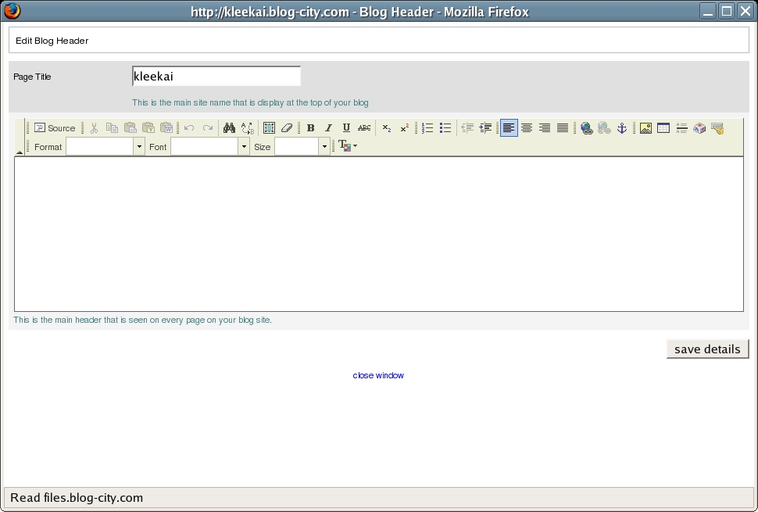Expand the Size dropdown

coord(324,147)
